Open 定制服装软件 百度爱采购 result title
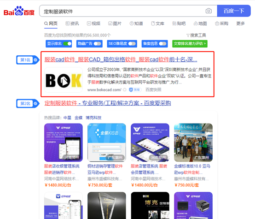This screenshot has width=255, height=219. tap(108, 103)
